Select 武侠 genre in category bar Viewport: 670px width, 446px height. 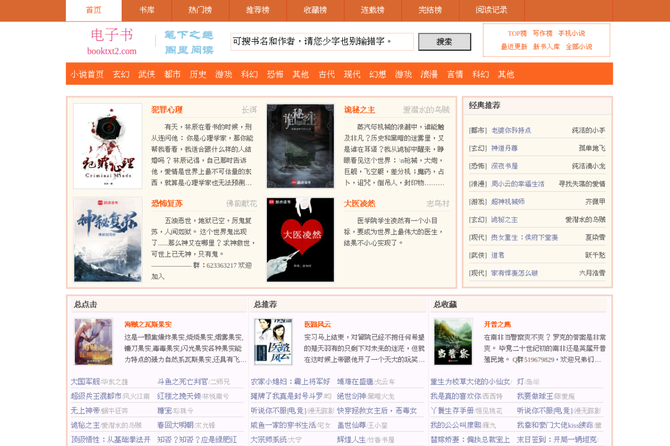click(147, 74)
